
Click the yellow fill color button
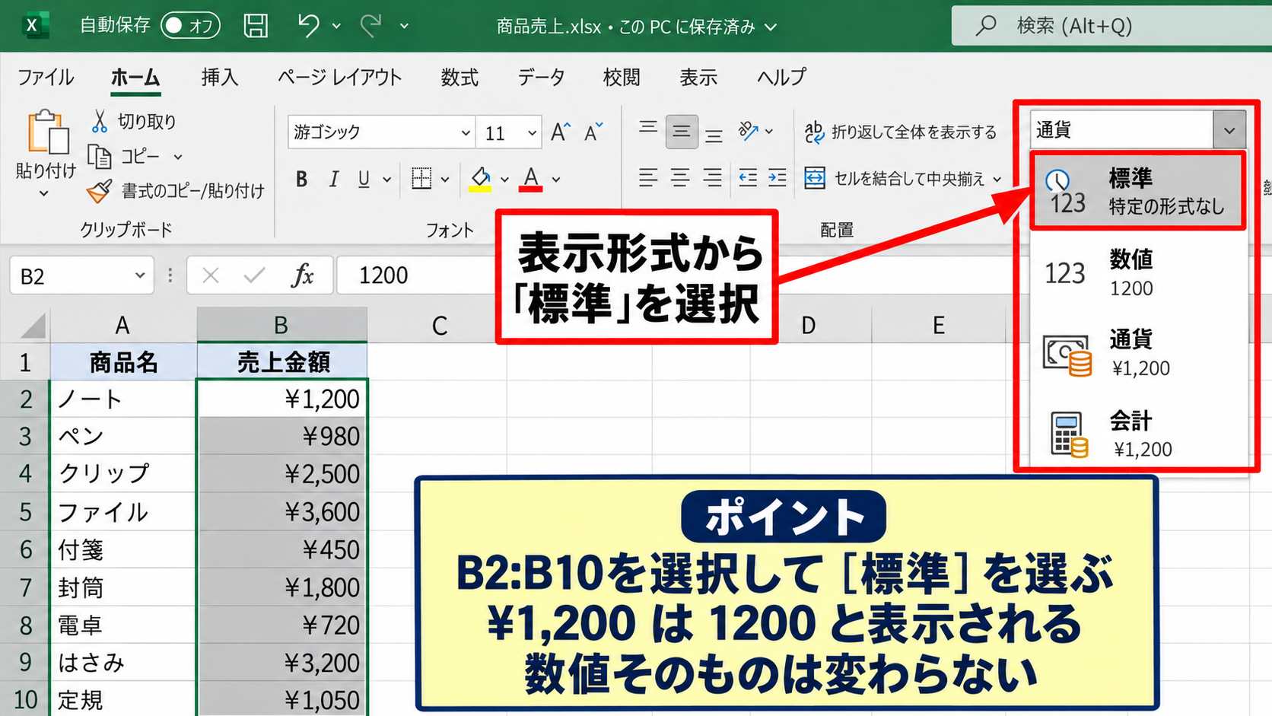(x=480, y=179)
